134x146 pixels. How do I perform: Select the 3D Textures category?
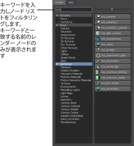click(67, 41)
